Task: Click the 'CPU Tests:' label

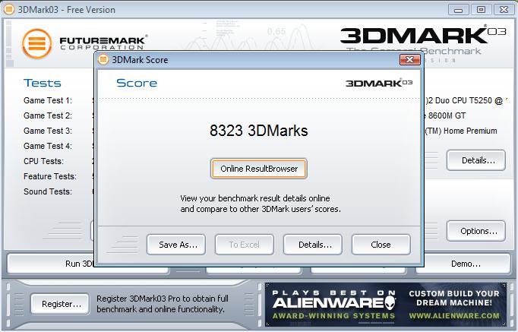Action: coord(43,161)
